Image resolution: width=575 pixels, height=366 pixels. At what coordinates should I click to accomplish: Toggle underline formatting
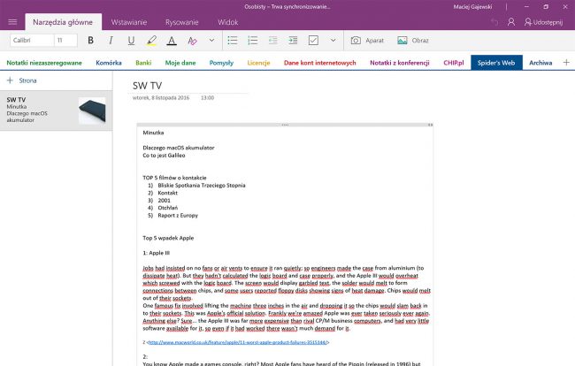click(x=131, y=41)
